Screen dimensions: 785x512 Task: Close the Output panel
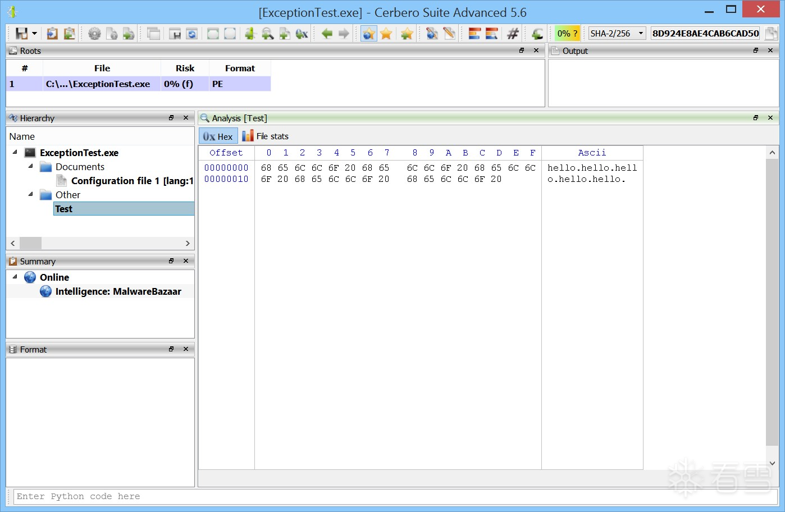coord(770,51)
